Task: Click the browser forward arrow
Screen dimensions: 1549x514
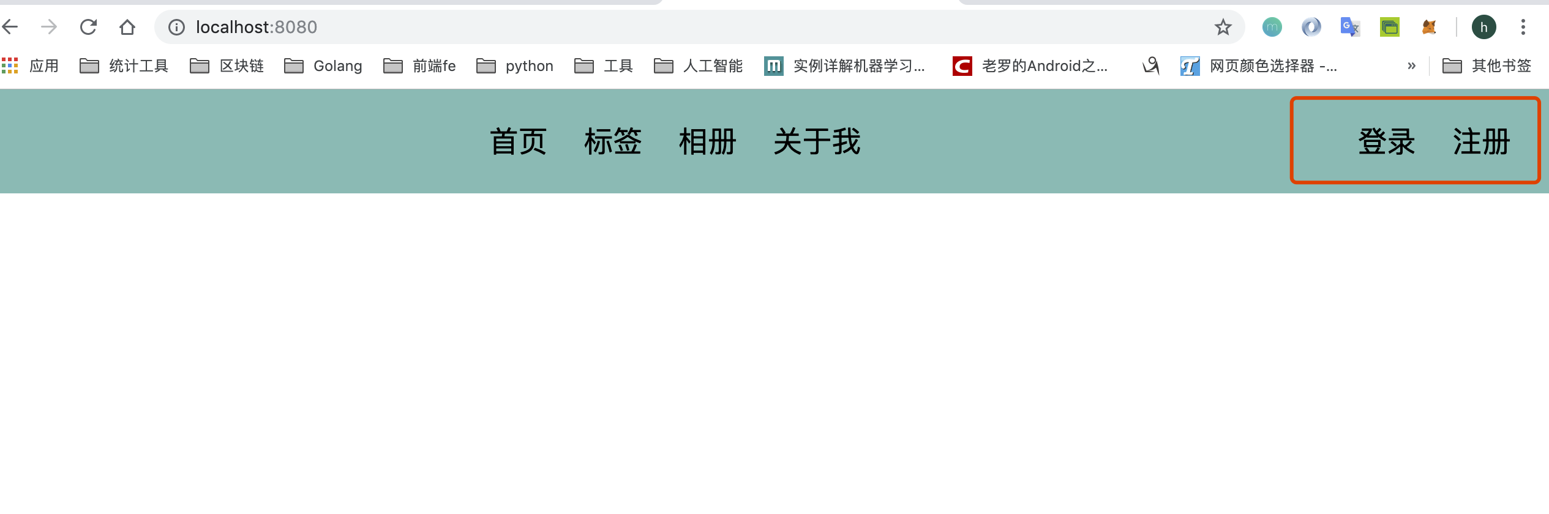Action: [x=49, y=27]
